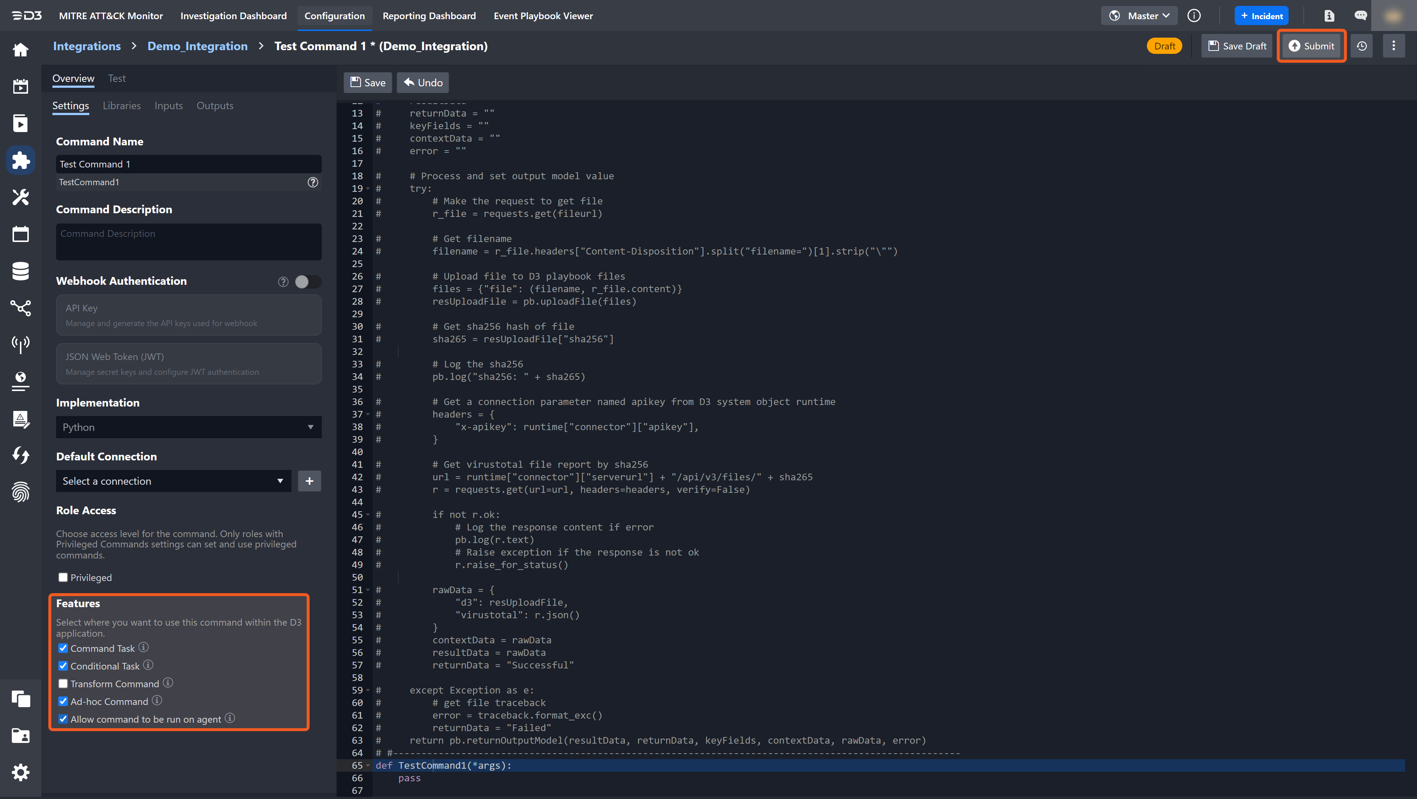Click the home icon in the sidebar
The height and width of the screenshot is (799, 1417).
coord(20,50)
